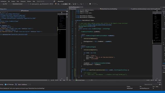The width and height of the screenshot is (165, 93).
Task: Sort the Error List by the Line column
Action: tap(154, 87)
